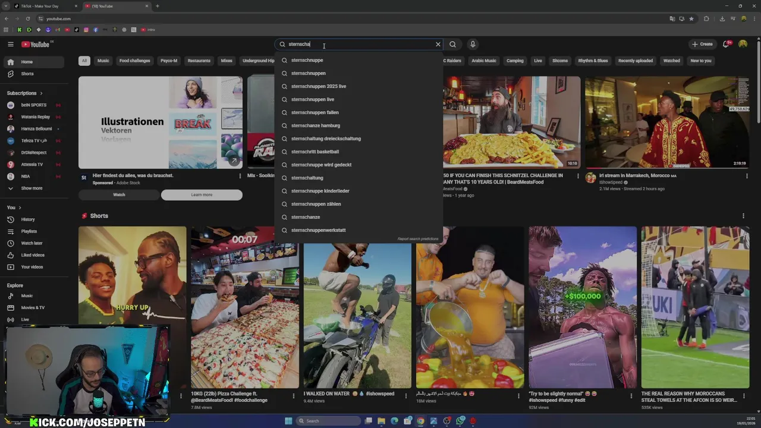Open Your videos in sidebar

pyautogui.click(x=34, y=267)
